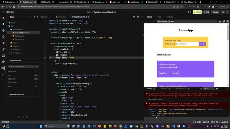Open the server control icon in sidebar
230x129 pixels.
coord(3,43)
